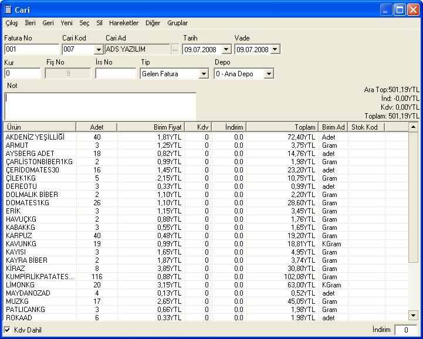Minimize the Cari window
Viewport: 423px width, 339px height.
(x=386, y=10)
